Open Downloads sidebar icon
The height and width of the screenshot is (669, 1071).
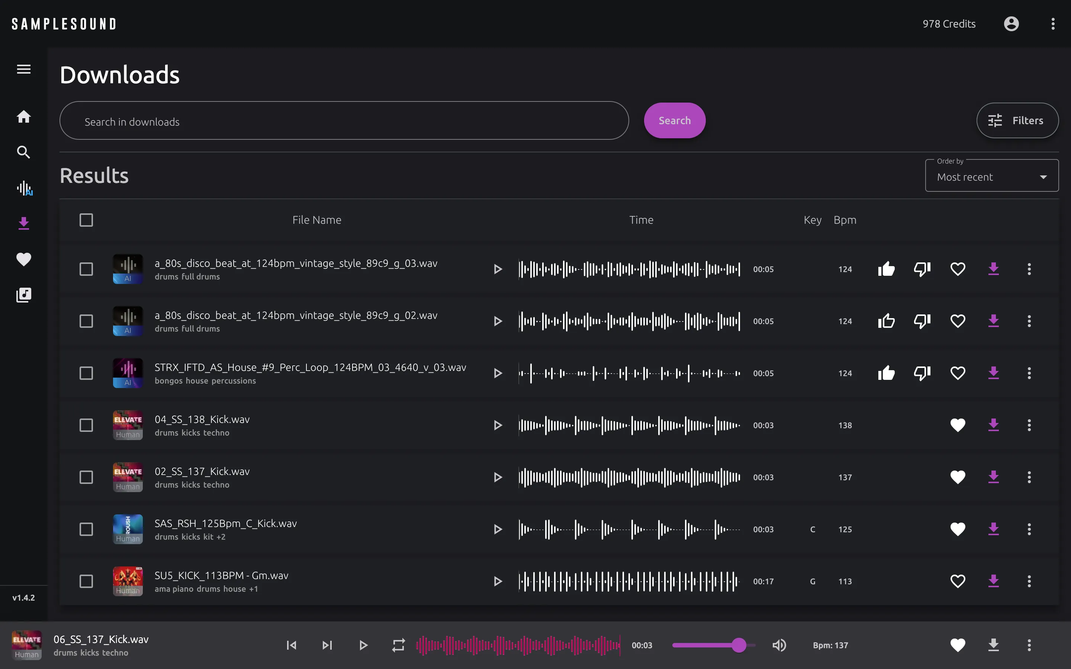point(23,223)
